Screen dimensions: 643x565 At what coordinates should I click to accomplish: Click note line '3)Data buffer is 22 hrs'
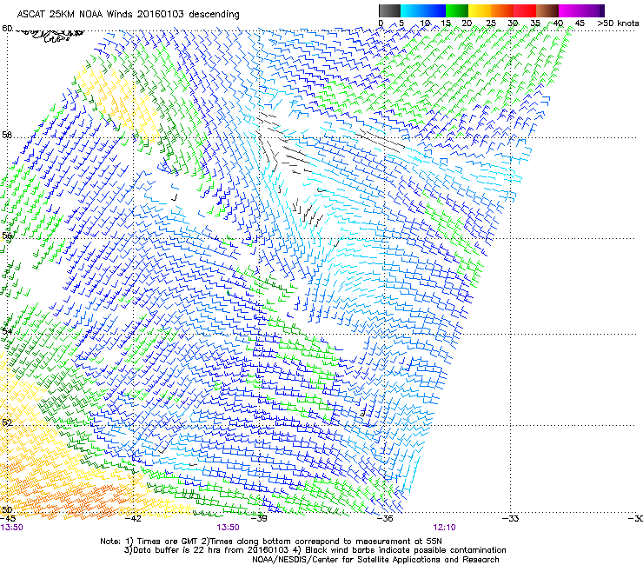click(x=315, y=550)
